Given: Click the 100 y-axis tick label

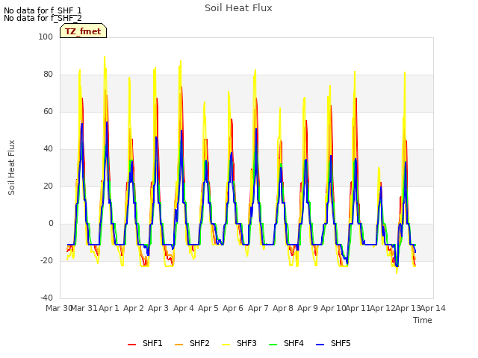Looking at the screenshot, I should point(46,37).
